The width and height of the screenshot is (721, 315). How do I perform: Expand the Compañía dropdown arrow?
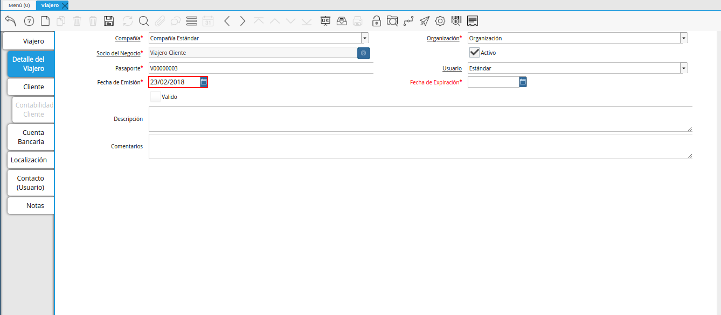365,38
